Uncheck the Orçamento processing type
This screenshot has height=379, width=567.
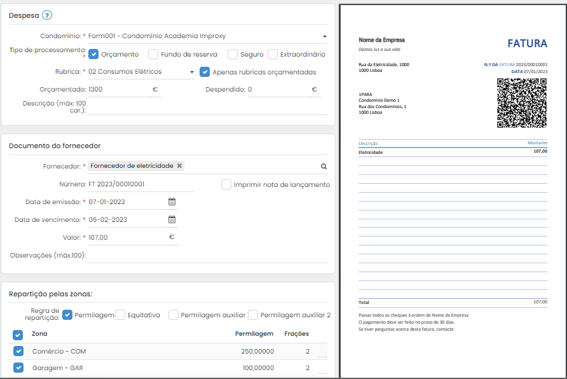pyautogui.click(x=93, y=54)
